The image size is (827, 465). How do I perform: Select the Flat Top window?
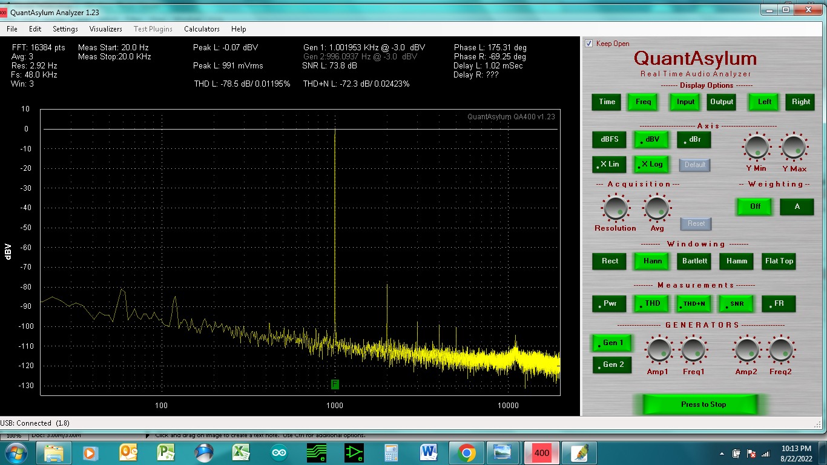pyautogui.click(x=779, y=261)
